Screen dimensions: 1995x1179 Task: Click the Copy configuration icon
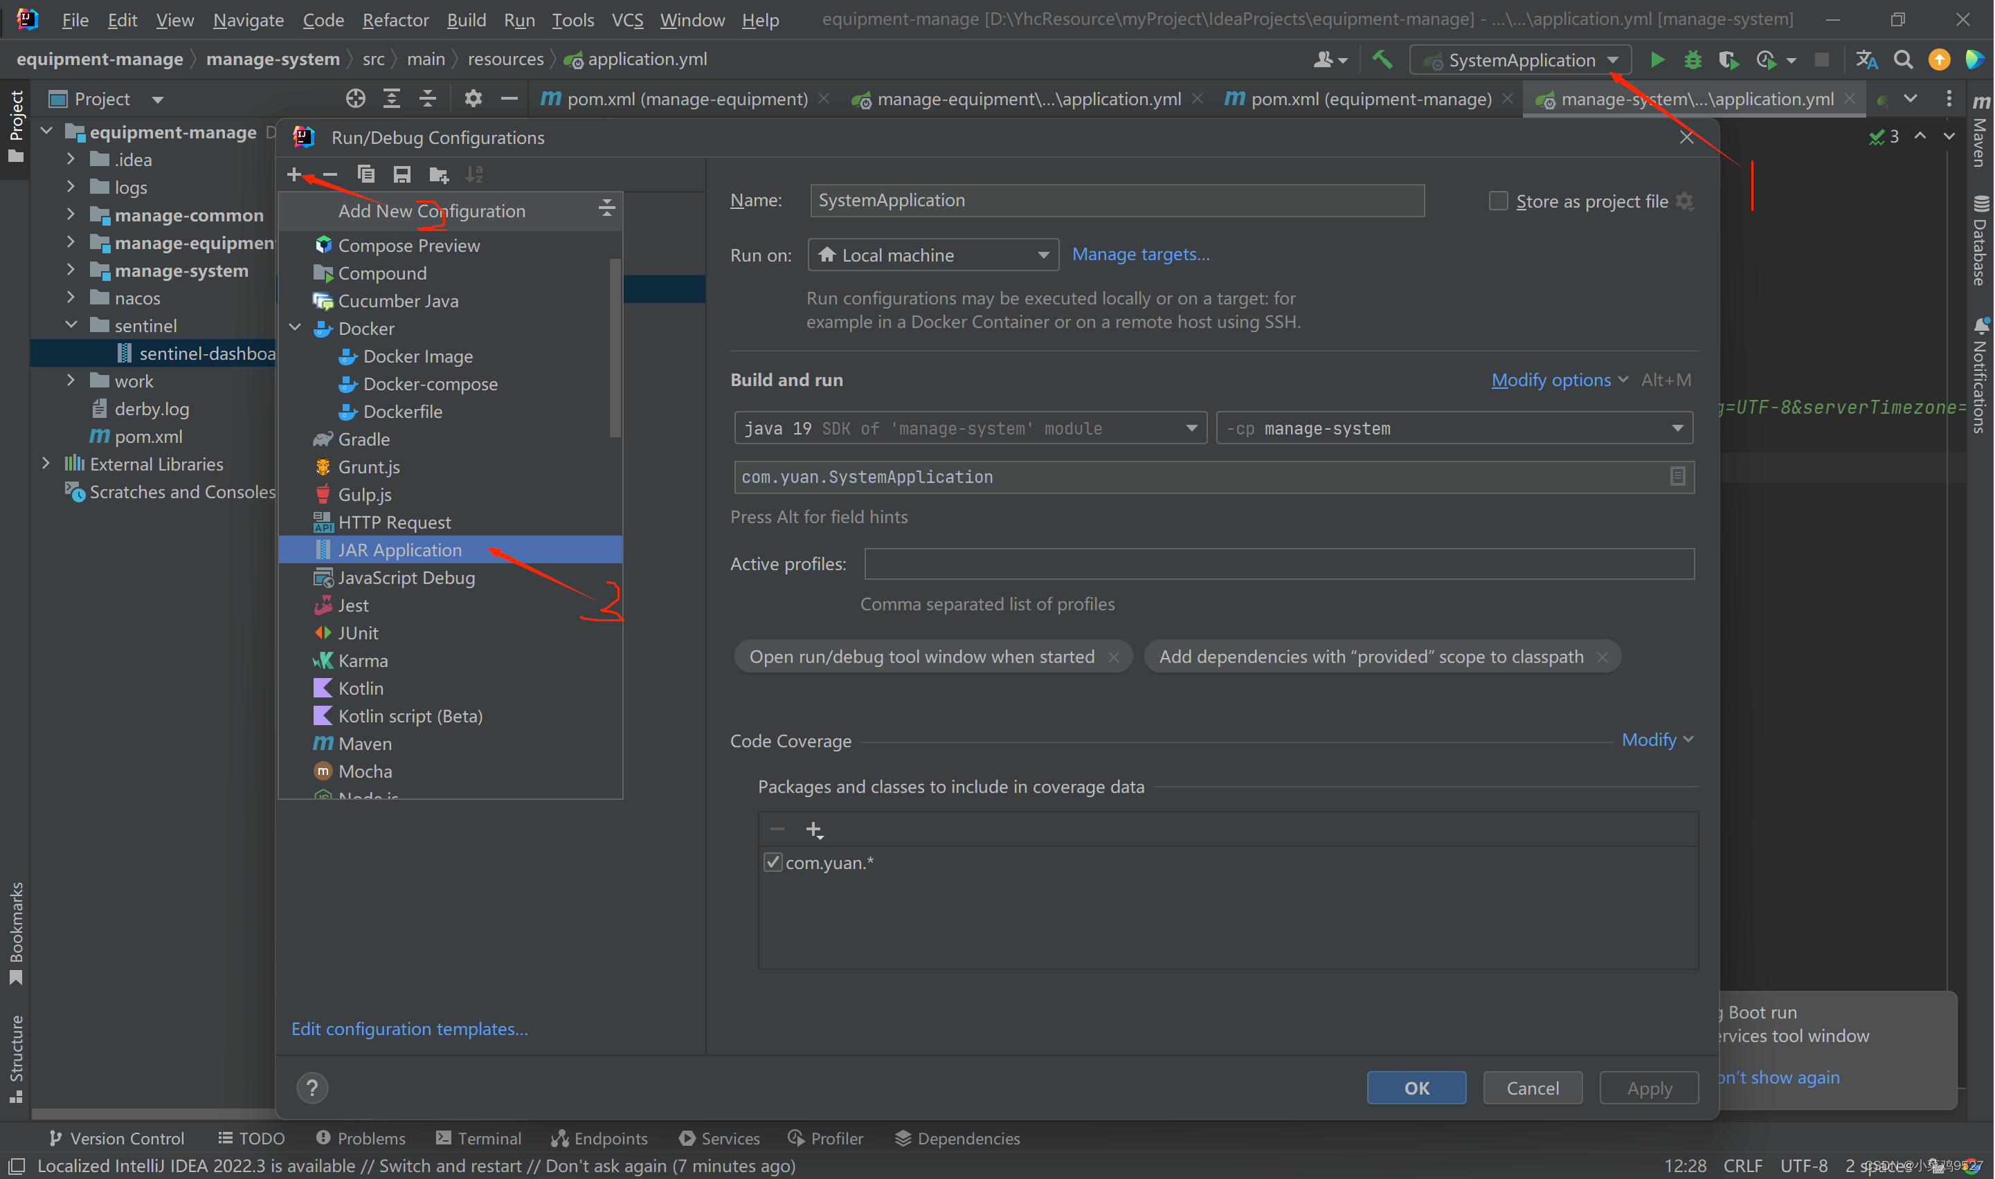[x=366, y=174]
